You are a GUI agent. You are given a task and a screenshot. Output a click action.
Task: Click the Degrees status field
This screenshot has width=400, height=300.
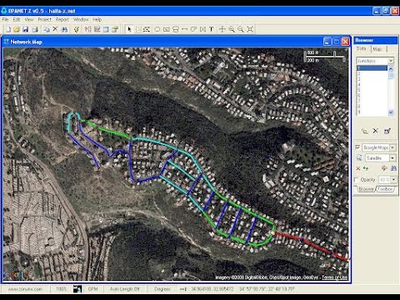[162, 289]
